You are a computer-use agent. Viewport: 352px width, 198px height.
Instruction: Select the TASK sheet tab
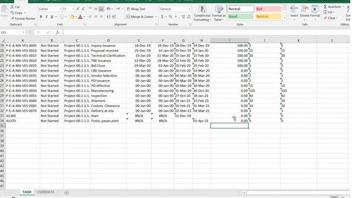pyautogui.click(x=27, y=192)
